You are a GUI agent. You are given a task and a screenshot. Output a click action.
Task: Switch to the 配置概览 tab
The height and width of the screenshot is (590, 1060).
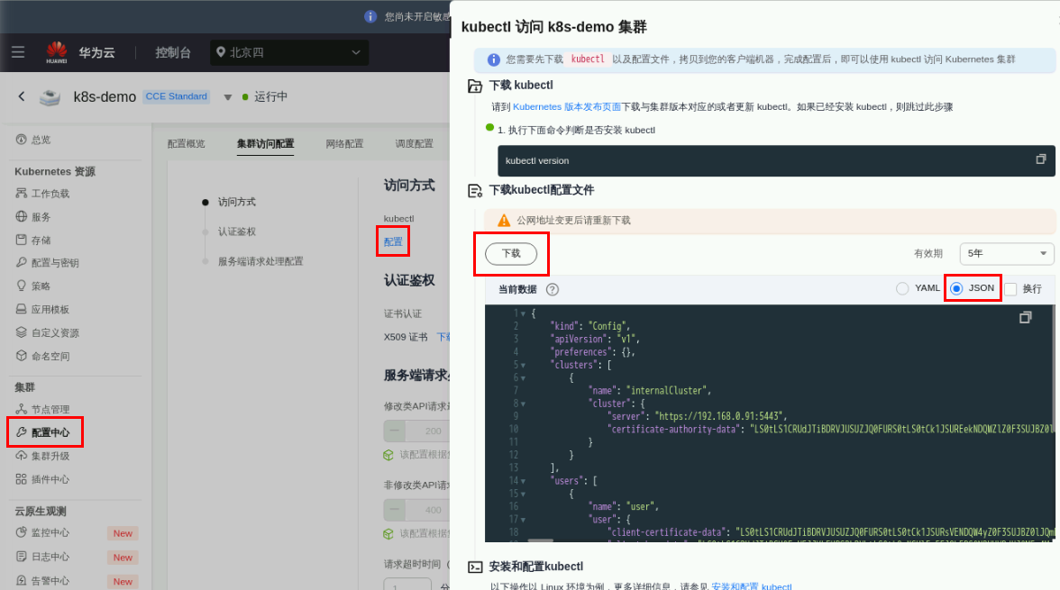coord(186,143)
